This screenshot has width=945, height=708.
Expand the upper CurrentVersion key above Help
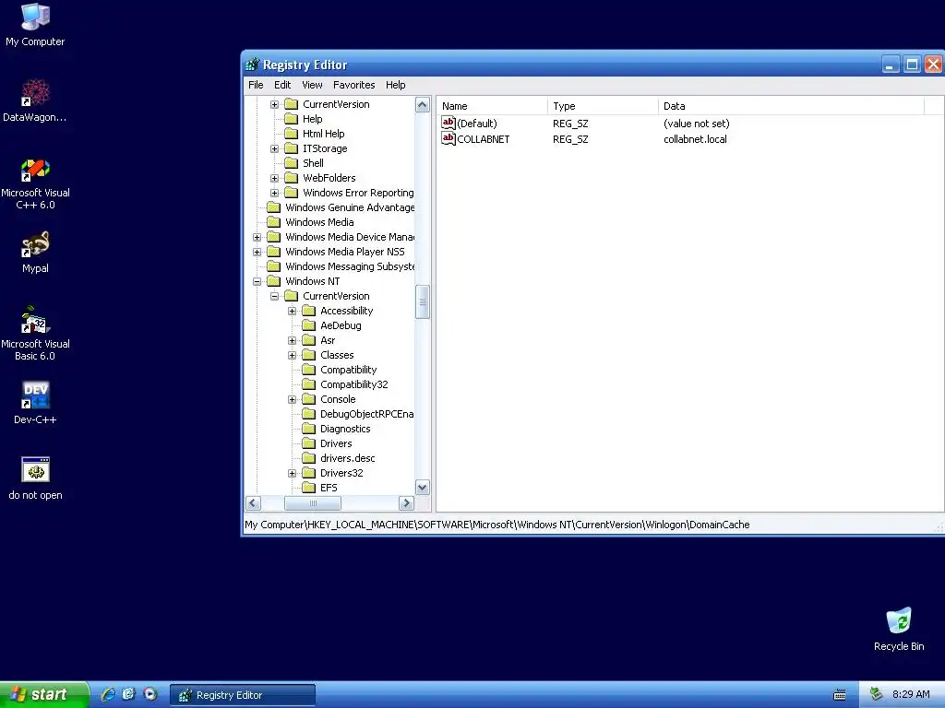274,104
